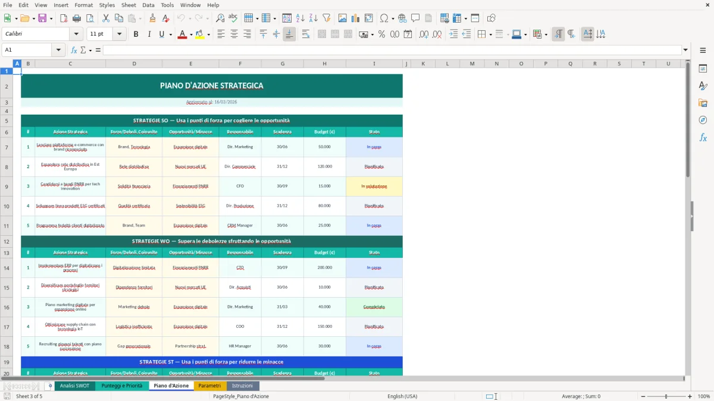Click Draw Functions shapes icon
714x401 pixels.
[x=491, y=18]
